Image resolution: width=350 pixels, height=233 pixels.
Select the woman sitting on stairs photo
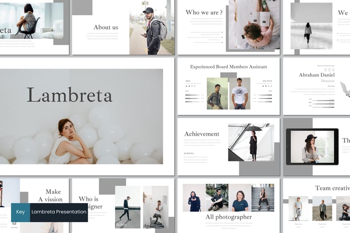[x=263, y=198]
